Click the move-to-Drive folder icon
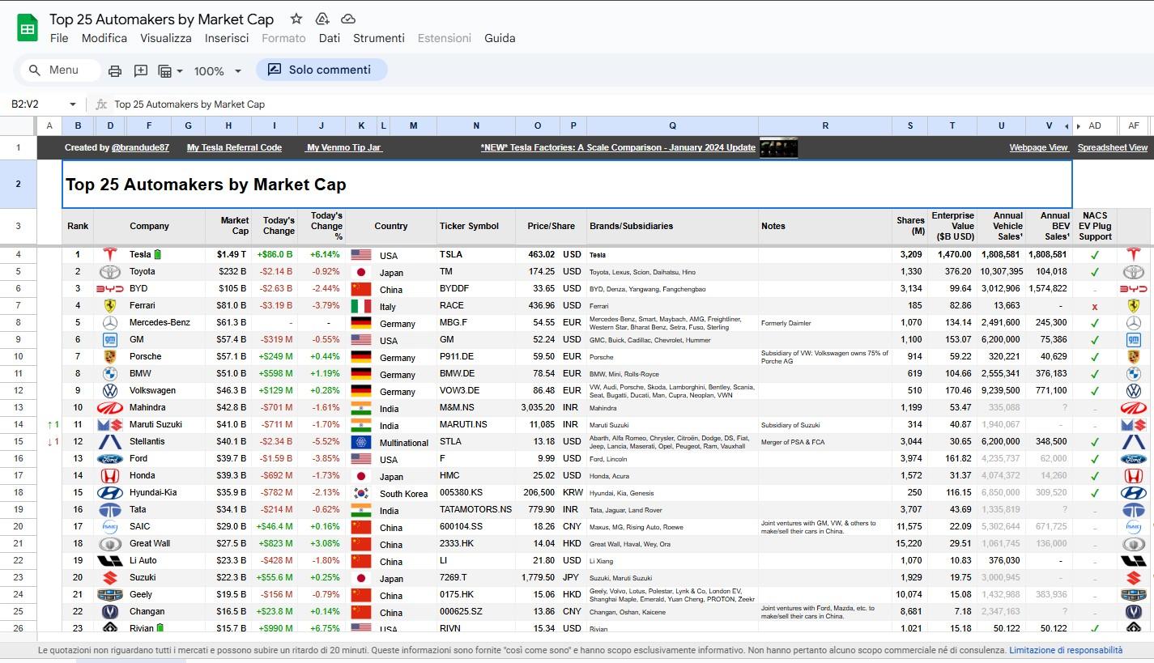 coord(322,19)
